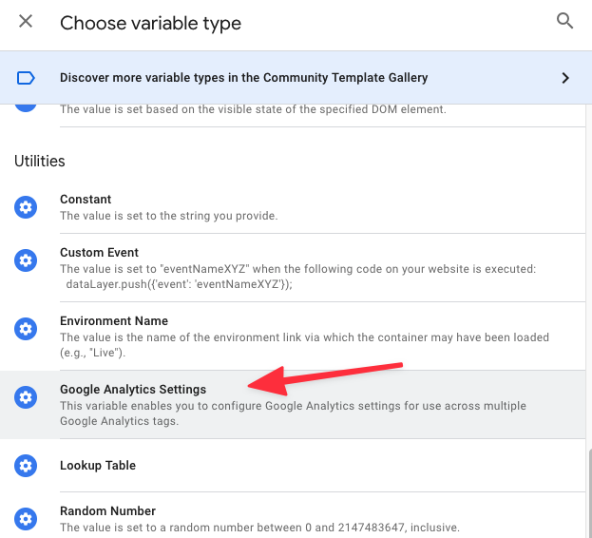Click the Google Analytics Settings gear icon
The image size is (592, 538).
point(26,397)
